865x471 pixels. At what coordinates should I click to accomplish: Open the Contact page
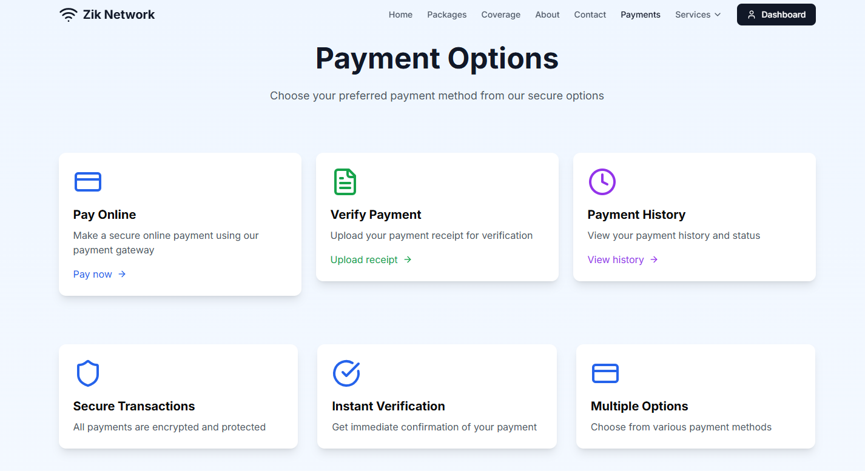coord(589,14)
